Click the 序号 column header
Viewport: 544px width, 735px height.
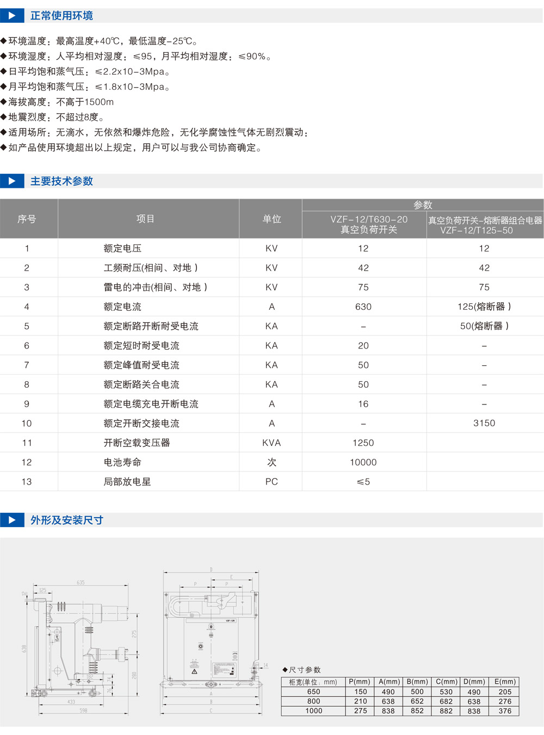point(27,219)
